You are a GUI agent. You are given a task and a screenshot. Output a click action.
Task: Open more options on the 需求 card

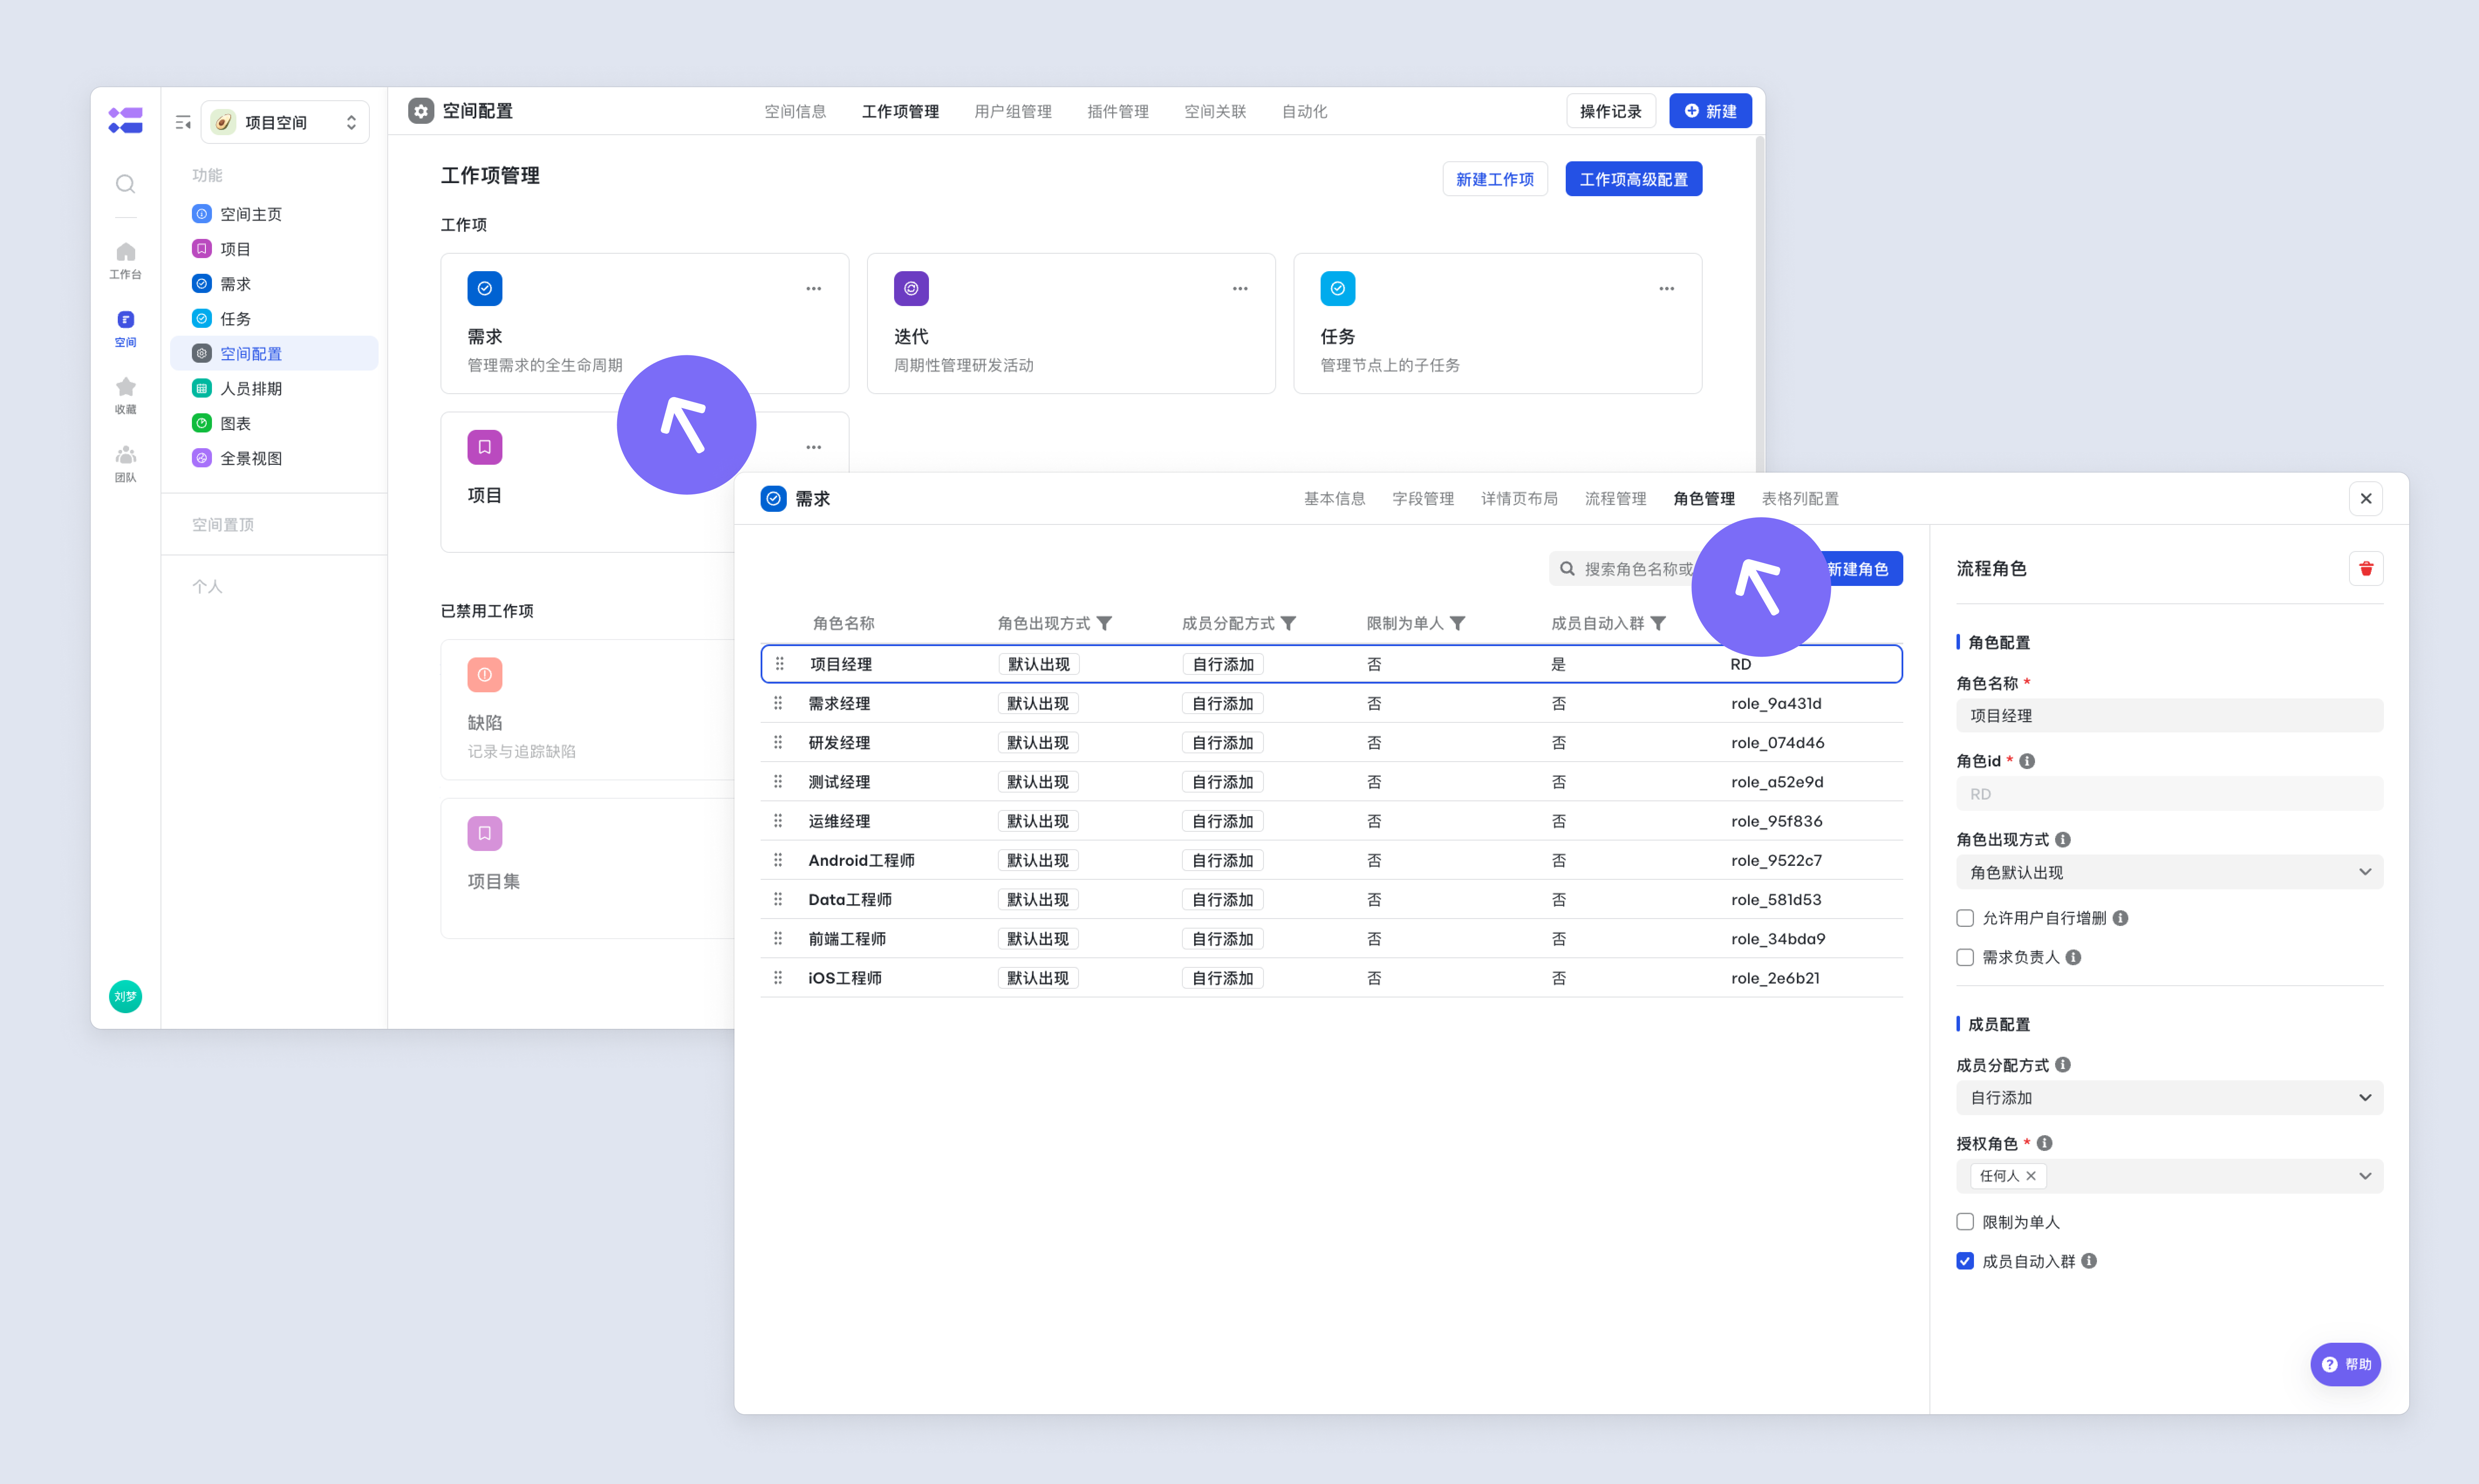[813, 289]
